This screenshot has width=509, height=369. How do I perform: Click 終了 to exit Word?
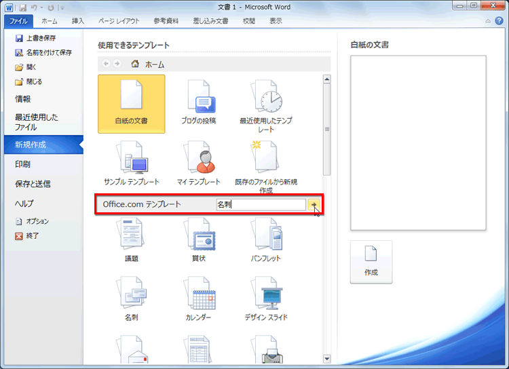pos(27,236)
